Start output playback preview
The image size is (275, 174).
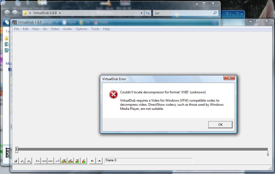(29, 161)
